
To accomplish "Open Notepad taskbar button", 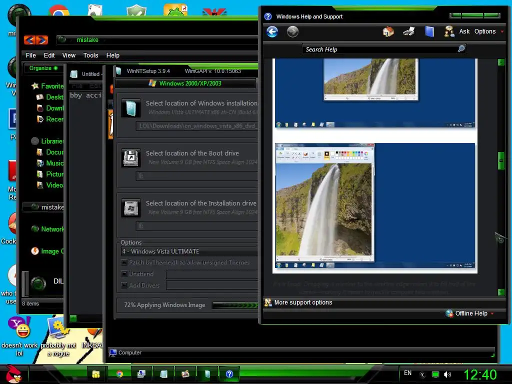I will pos(163,374).
